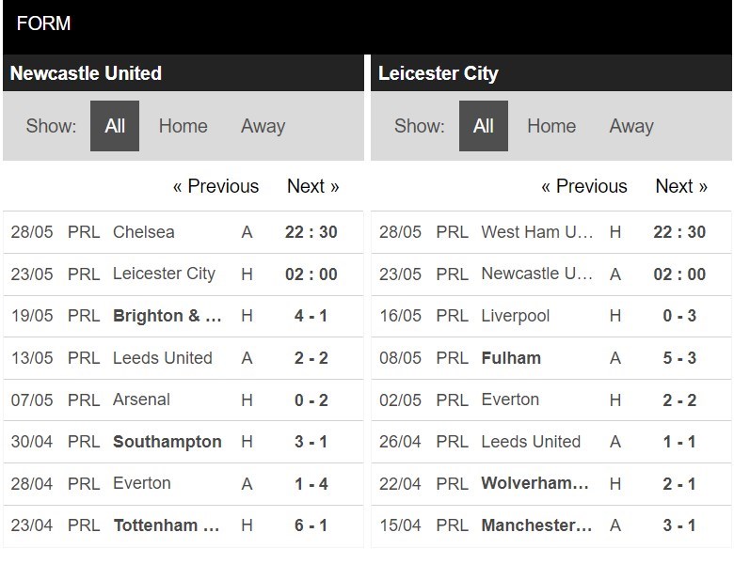
Task: Click the Manchester 3 - 1 score
Action: pos(679,525)
